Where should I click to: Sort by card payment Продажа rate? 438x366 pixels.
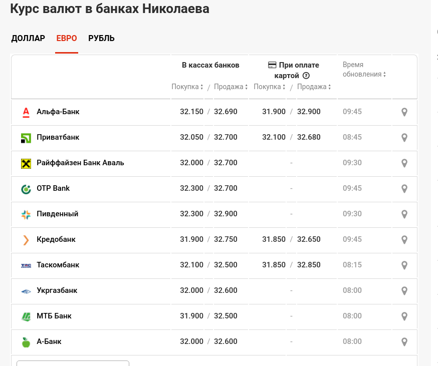(314, 87)
